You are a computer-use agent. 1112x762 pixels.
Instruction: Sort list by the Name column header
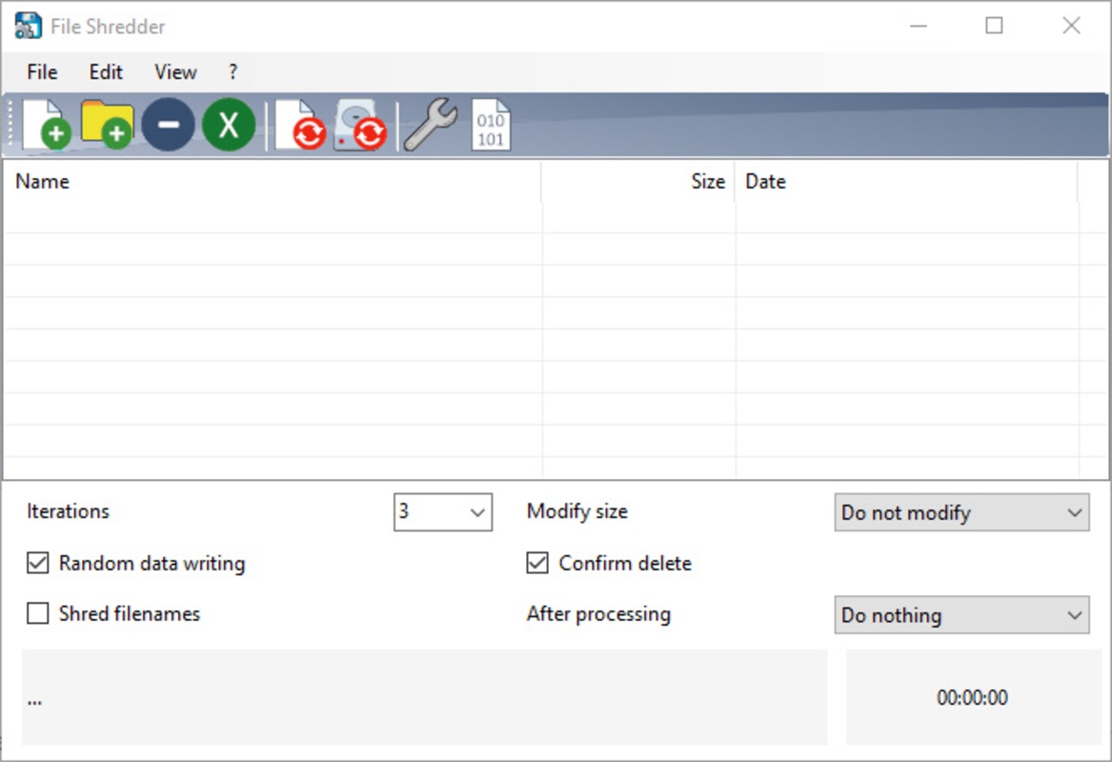pos(273,182)
